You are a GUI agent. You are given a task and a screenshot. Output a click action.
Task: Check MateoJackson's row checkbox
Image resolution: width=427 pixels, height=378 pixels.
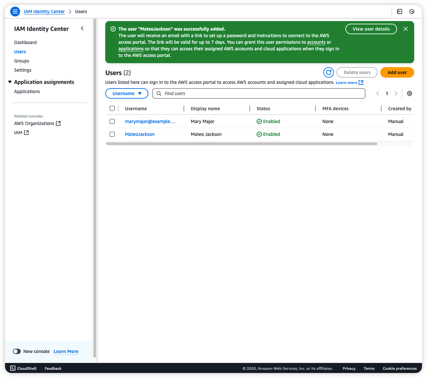click(x=112, y=134)
